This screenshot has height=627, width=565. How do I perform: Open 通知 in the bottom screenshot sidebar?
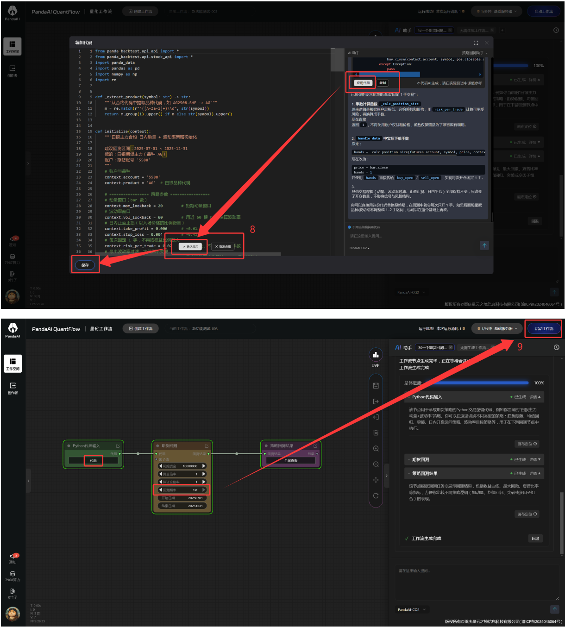click(13, 558)
